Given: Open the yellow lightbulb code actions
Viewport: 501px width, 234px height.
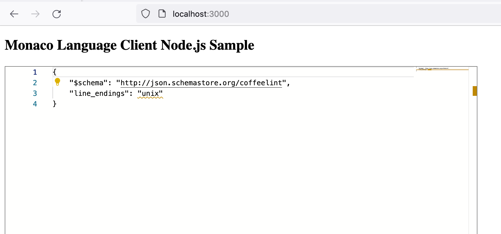Looking at the screenshot, I should coord(57,82).
